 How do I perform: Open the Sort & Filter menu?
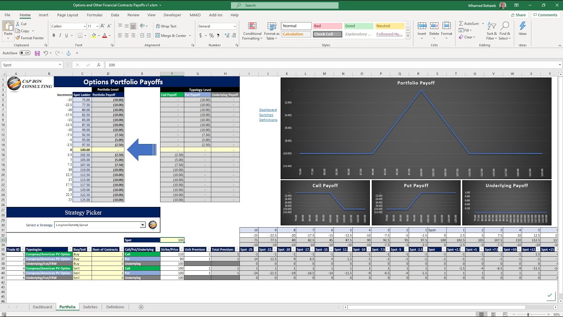[492, 31]
